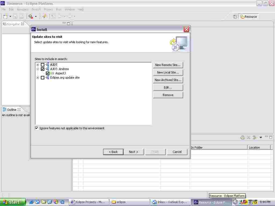Open the Help menu
The image size is (275, 206).
[x=81, y=9]
